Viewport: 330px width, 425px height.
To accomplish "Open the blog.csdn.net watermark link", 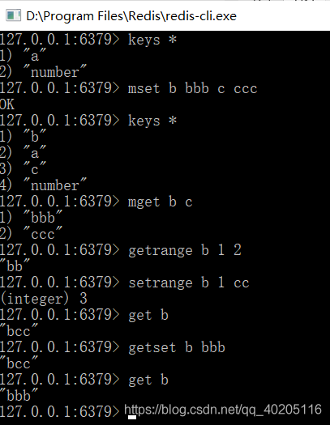I will tap(223, 410).
